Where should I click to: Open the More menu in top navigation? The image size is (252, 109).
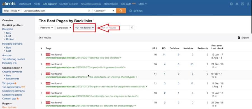point(143,4)
